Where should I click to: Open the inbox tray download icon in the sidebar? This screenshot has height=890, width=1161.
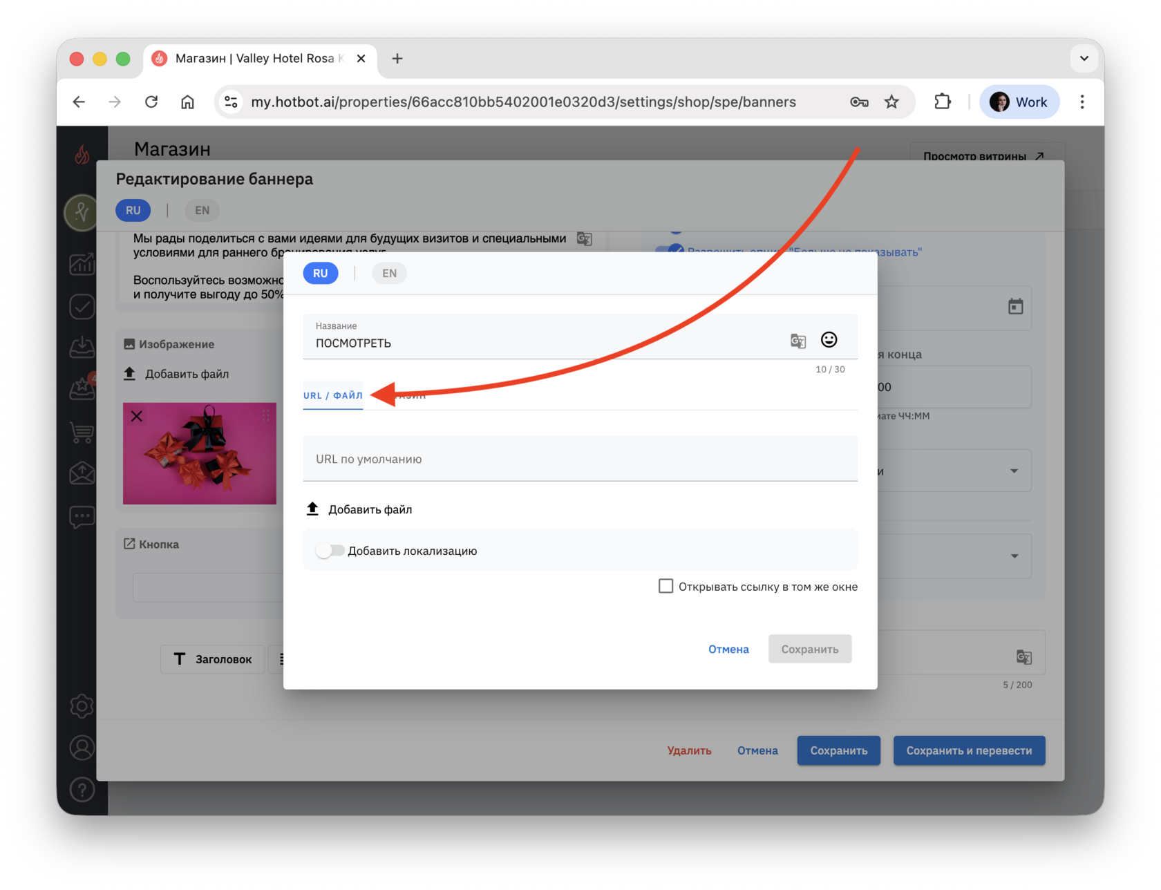(x=82, y=348)
